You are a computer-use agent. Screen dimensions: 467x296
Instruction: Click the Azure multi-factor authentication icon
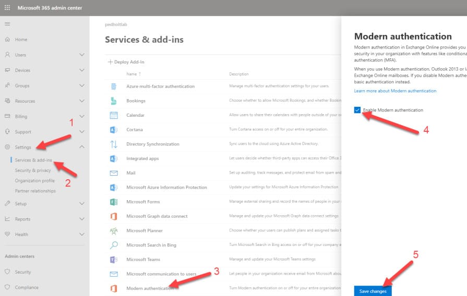point(114,87)
